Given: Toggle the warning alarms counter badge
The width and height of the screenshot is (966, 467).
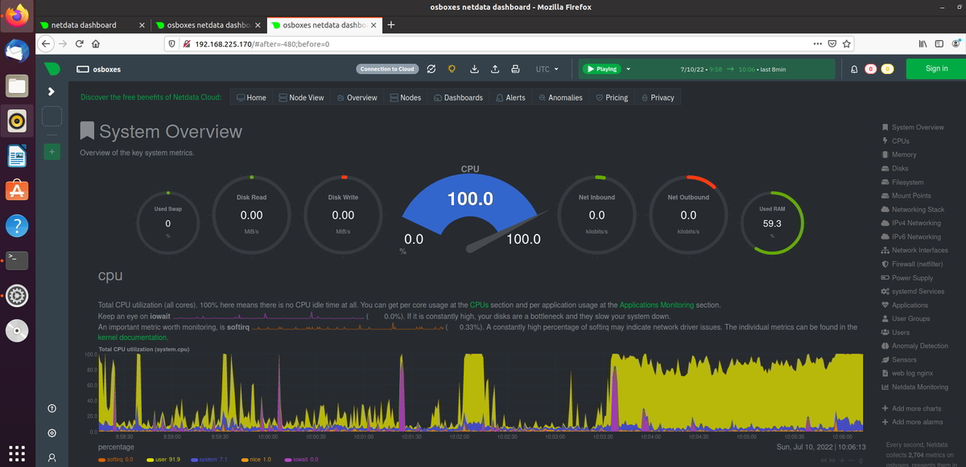Looking at the screenshot, I should [888, 69].
